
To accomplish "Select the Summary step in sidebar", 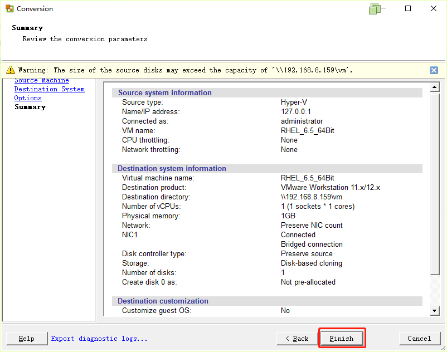I will 30,107.
